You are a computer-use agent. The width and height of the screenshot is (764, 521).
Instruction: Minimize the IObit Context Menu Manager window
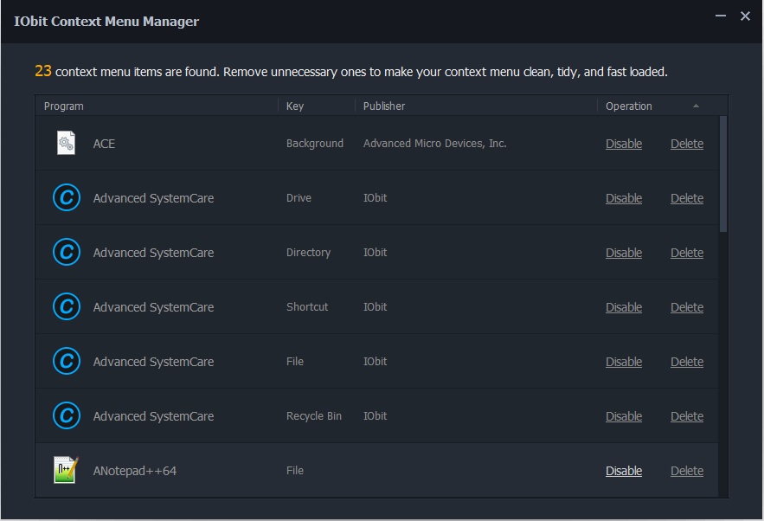pyautogui.click(x=721, y=16)
